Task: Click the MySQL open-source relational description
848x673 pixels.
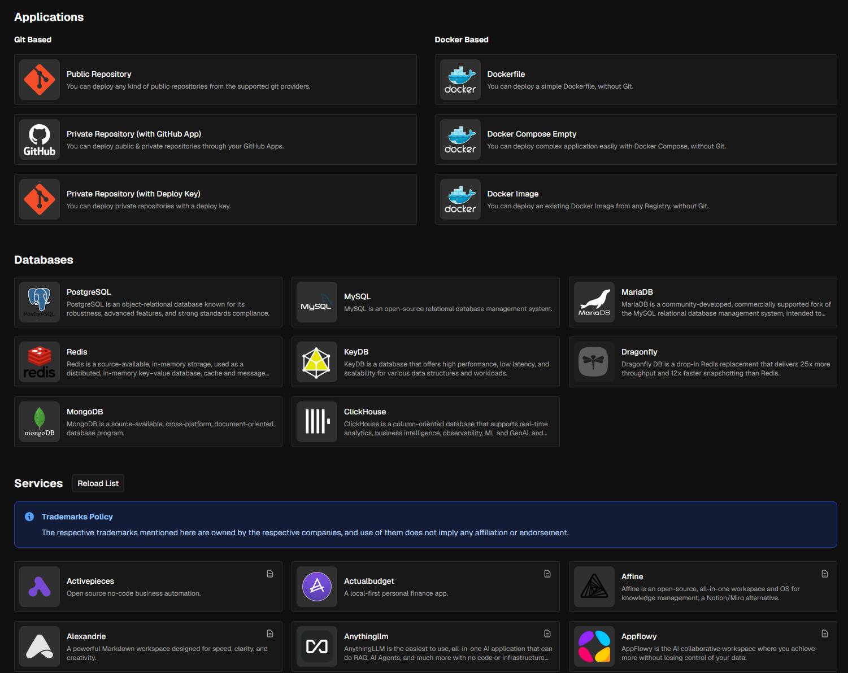Action: coord(448,309)
